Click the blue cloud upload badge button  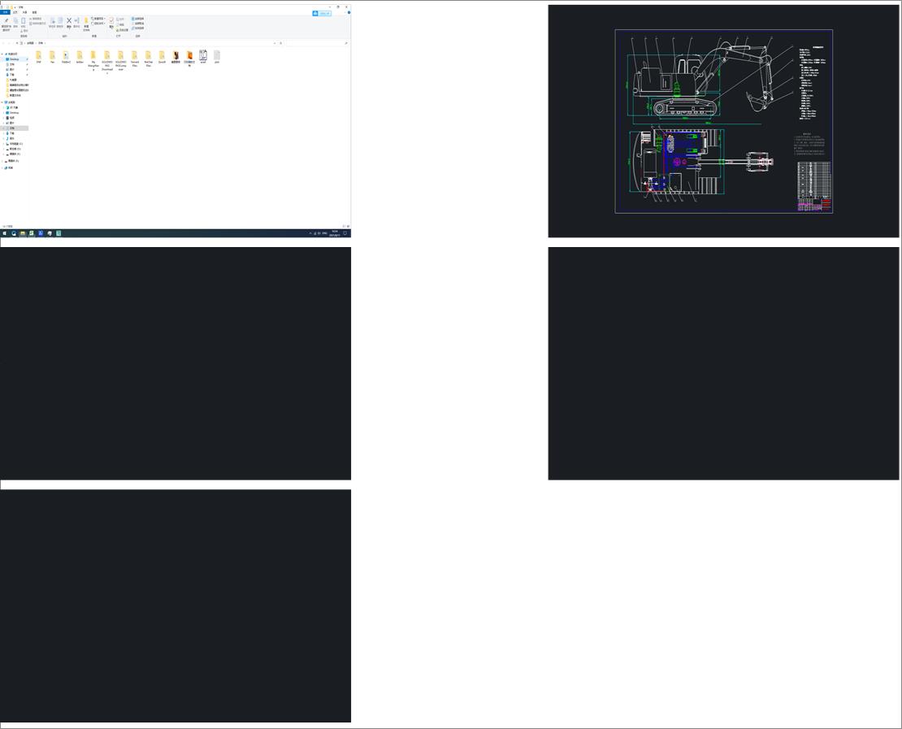coord(322,13)
